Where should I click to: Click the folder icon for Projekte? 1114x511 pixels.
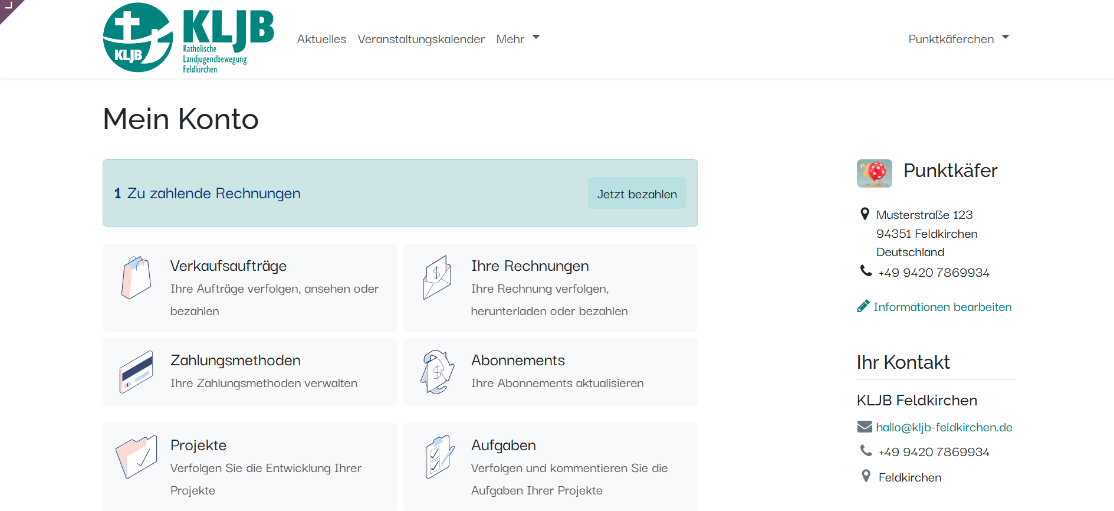[x=136, y=457]
